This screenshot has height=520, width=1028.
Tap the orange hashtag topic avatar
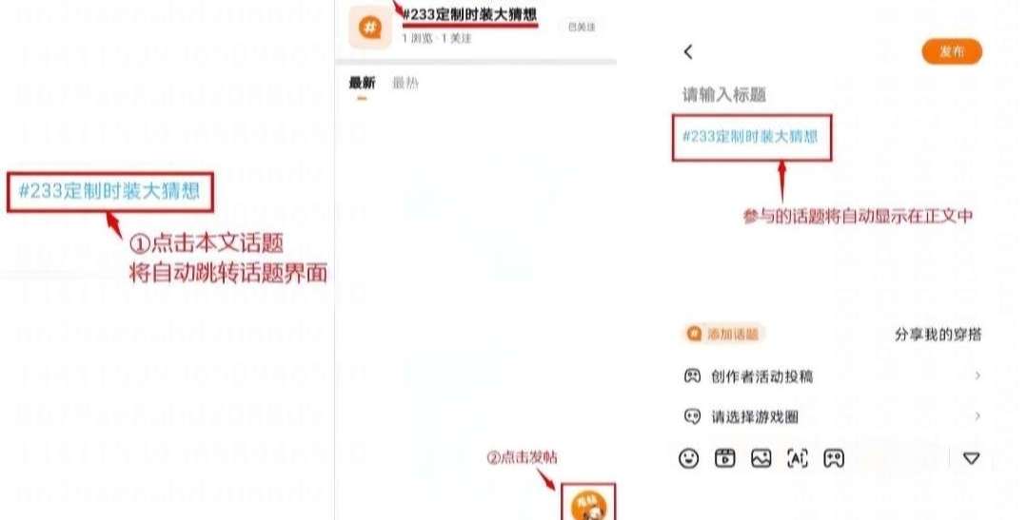click(369, 28)
